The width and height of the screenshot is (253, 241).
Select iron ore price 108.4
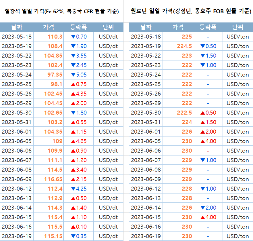[x=55, y=46]
